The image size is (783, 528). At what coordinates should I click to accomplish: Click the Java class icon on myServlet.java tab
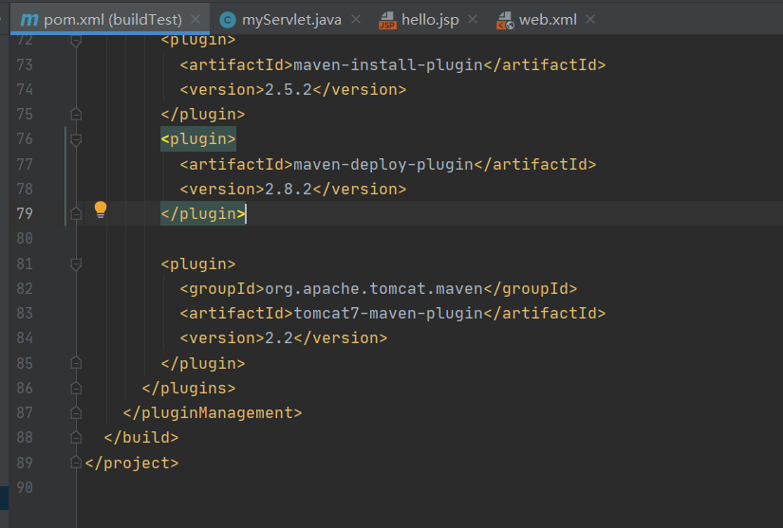point(228,20)
